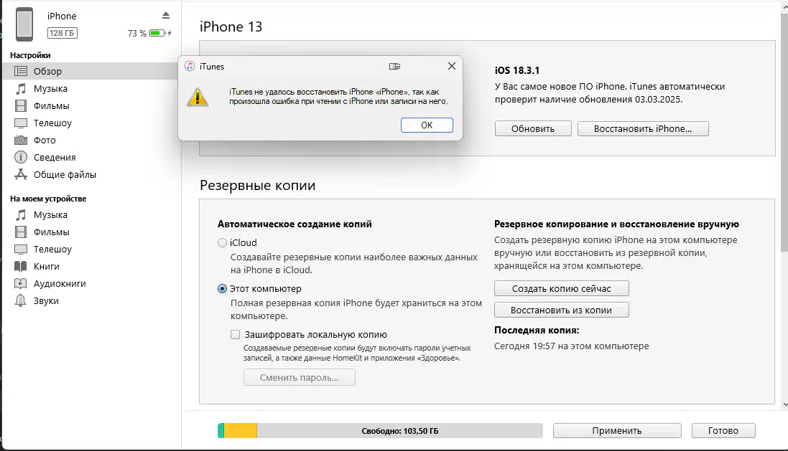Click the yellow segment of storage bar
The image size is (788, 451).
(x=241, y=430)
